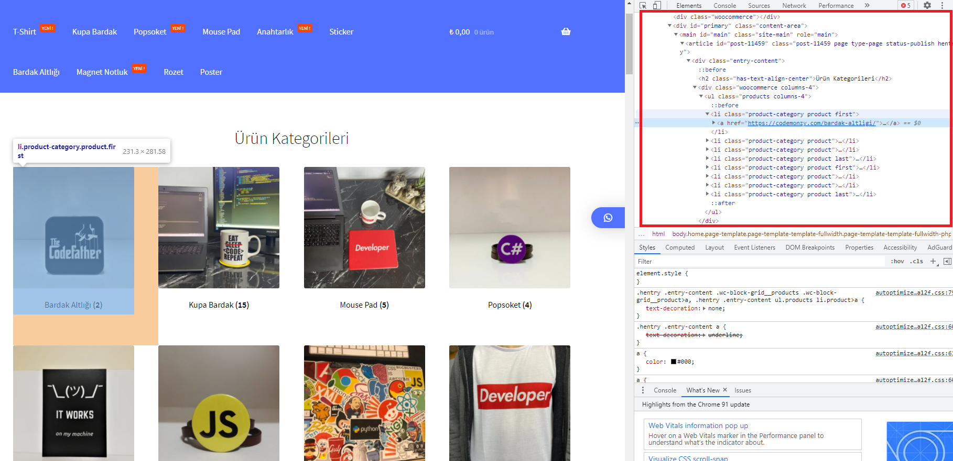This screenshot has height=461, width=953.
Task: Open the Rozet menu item
Action: click(174, 72)
